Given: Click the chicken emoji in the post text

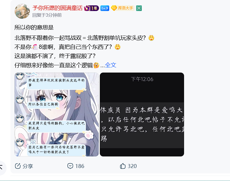Looking at the screenshot, I should 35,47.
